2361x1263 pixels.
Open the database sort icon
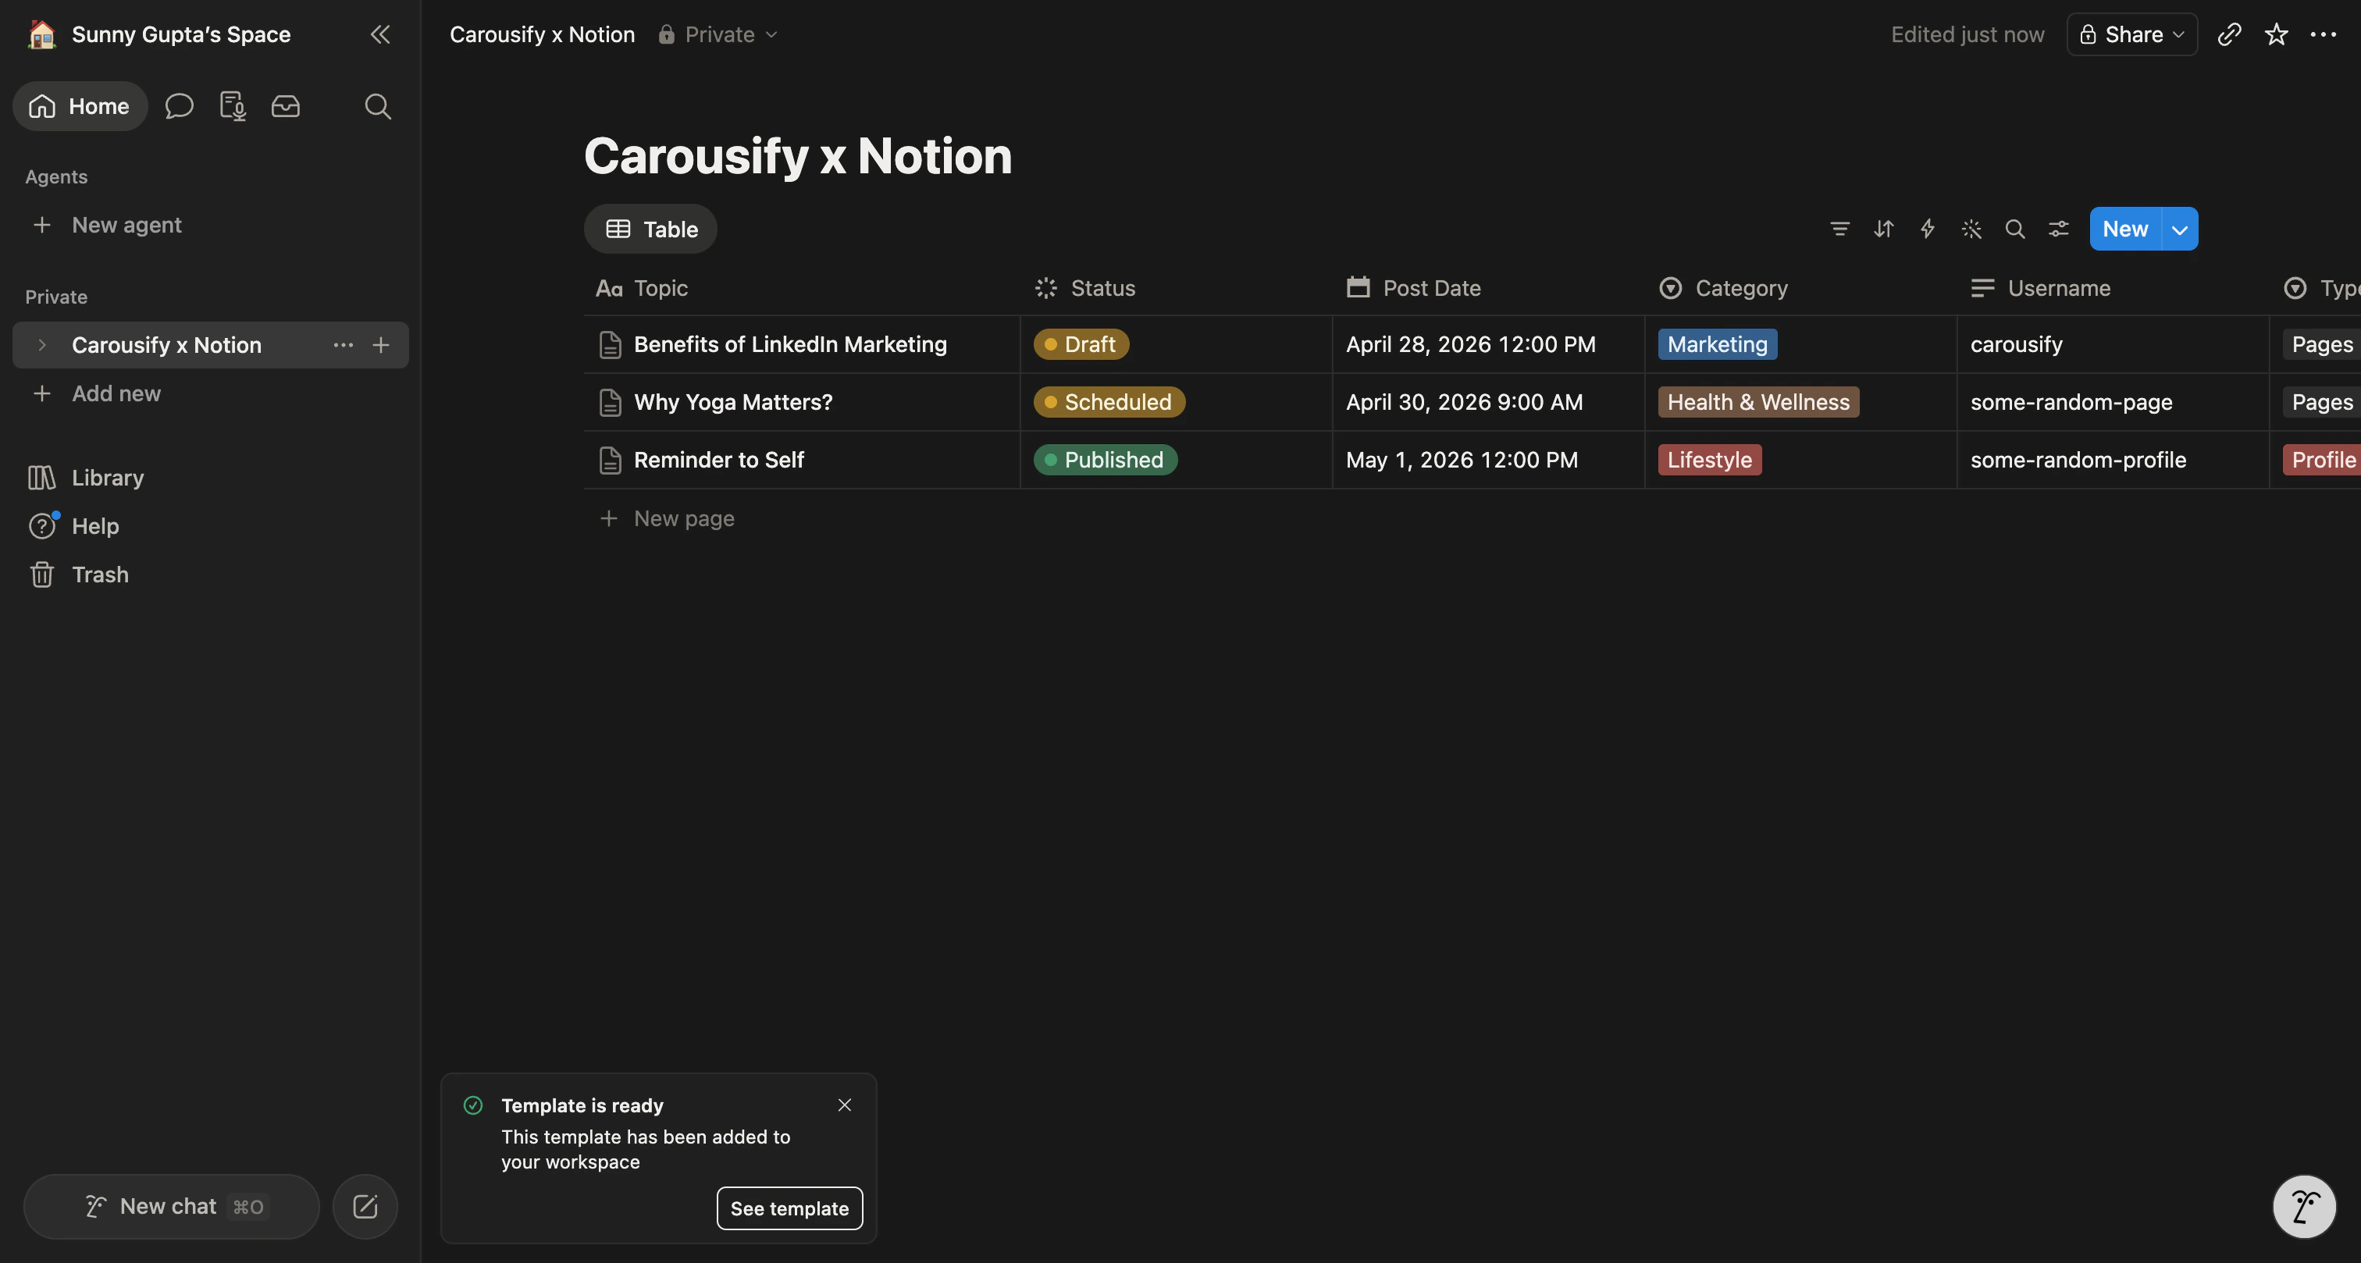pos(1883,229)
